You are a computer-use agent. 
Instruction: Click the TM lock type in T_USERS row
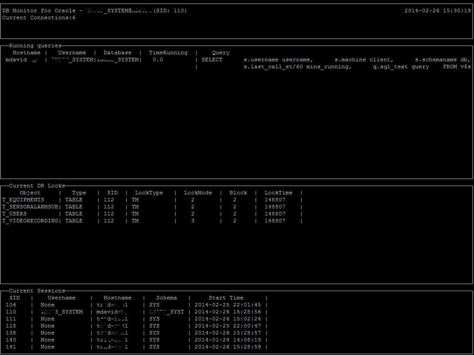tap(135, 214)
